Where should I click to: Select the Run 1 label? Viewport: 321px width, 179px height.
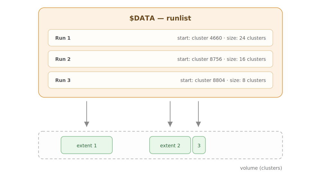coord(63,38)
